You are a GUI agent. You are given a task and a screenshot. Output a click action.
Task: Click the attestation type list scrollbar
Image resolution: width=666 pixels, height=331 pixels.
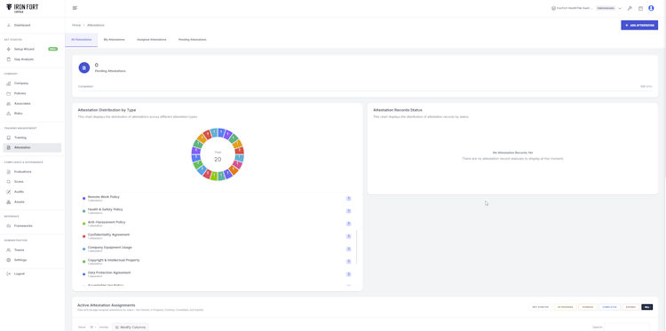357,247
